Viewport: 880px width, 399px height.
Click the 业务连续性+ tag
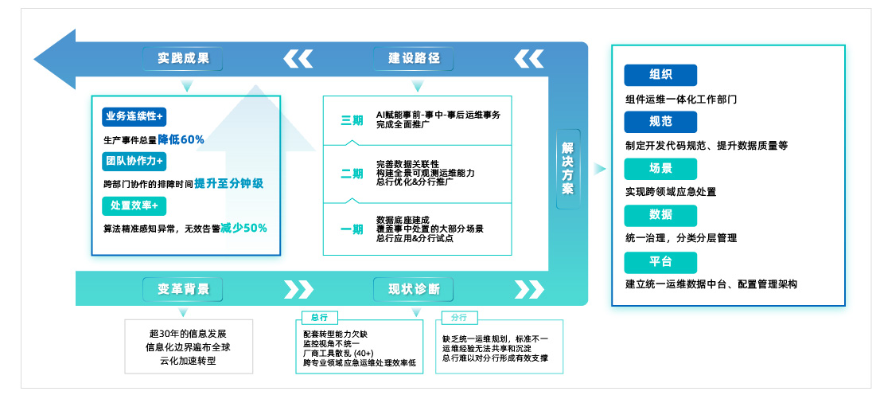134,117
